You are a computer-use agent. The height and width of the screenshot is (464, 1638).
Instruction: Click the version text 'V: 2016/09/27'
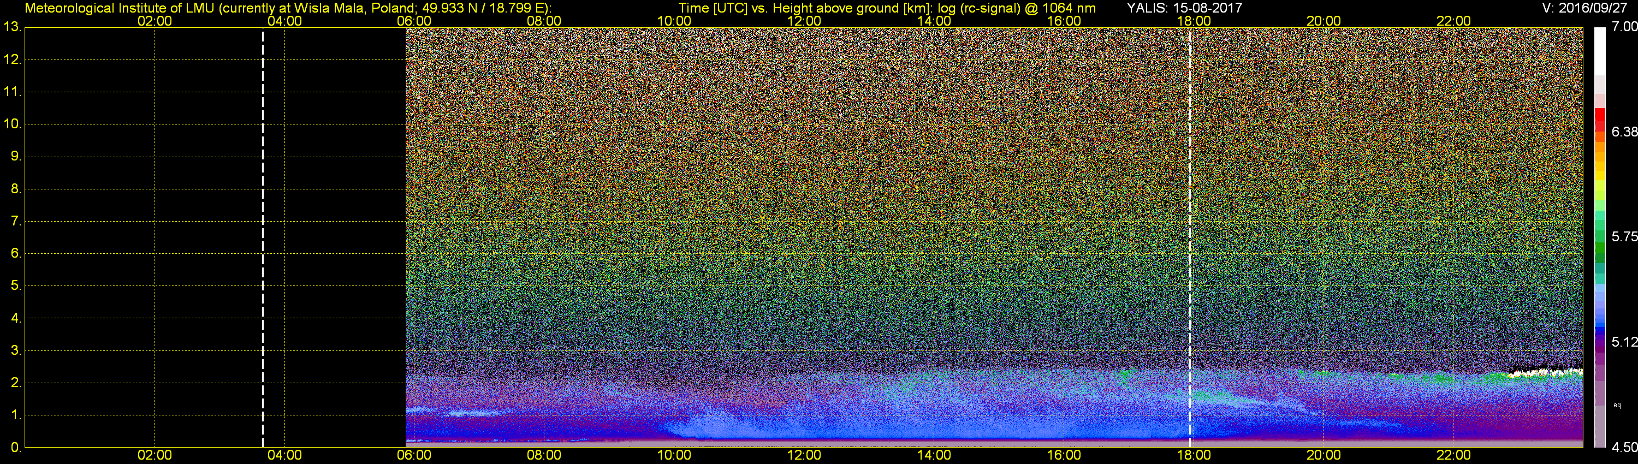tap(1583, 8)
